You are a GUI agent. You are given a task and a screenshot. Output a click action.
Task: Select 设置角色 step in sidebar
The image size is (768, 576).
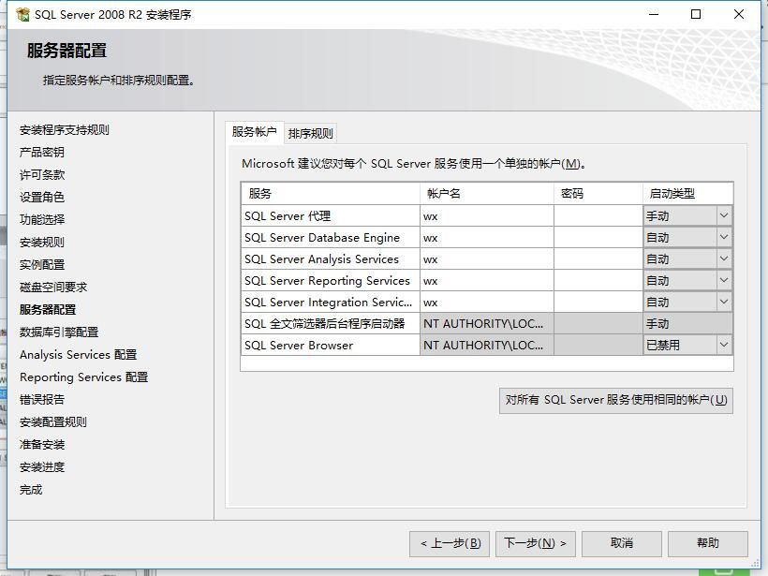[42, 198]
